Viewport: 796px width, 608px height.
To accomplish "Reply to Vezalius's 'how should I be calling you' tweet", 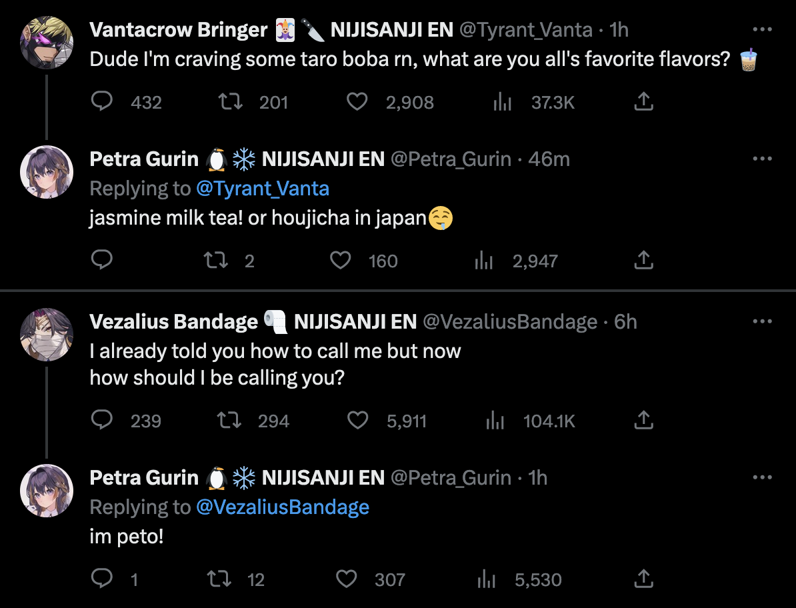I will pos(101,420).
